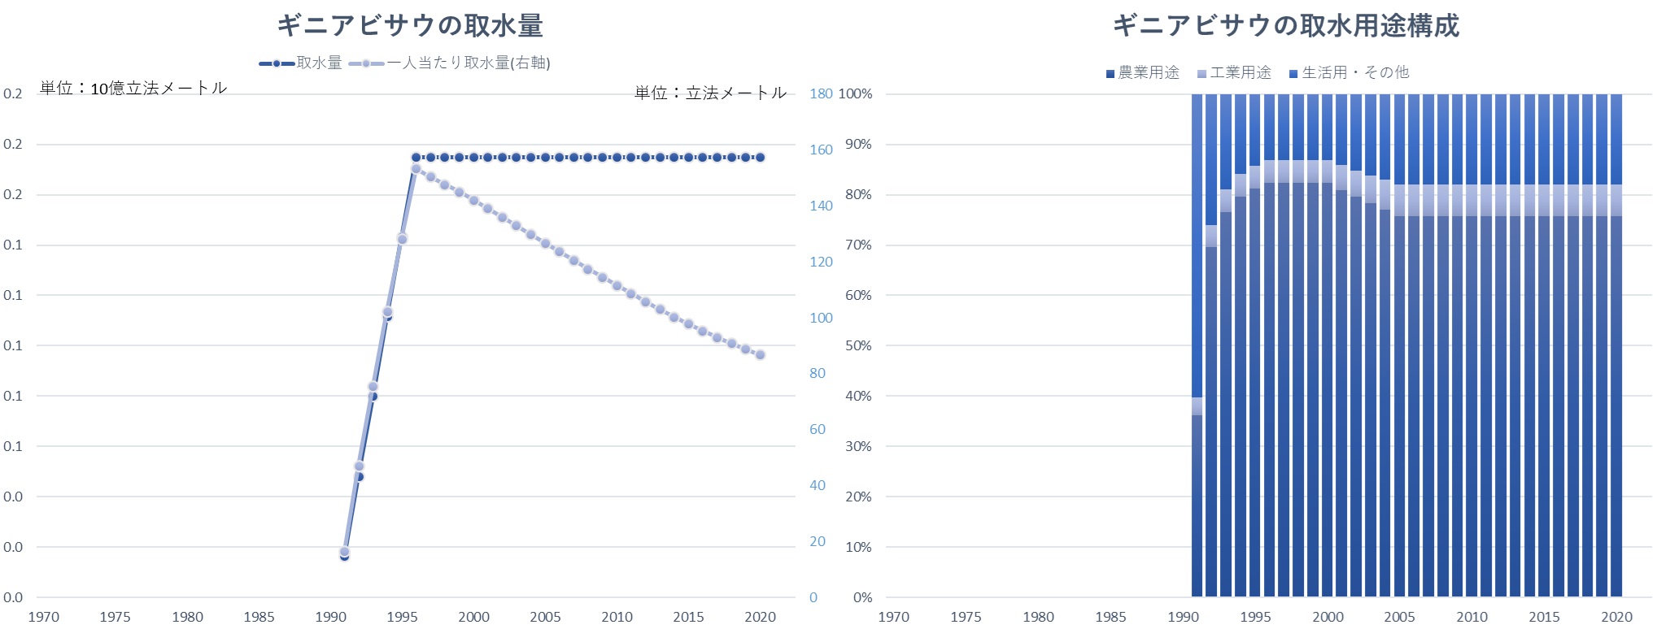
Task: Click the 単位：立法メートル right-axis unit label
Action: pyautogui.click(x=710, y=93)
